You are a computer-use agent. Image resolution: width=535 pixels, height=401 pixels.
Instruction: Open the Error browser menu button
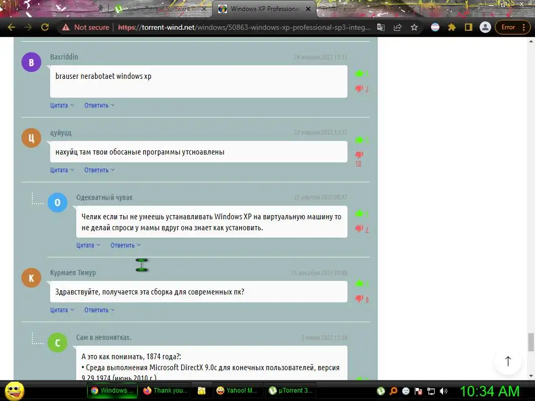tap(513, 27)
